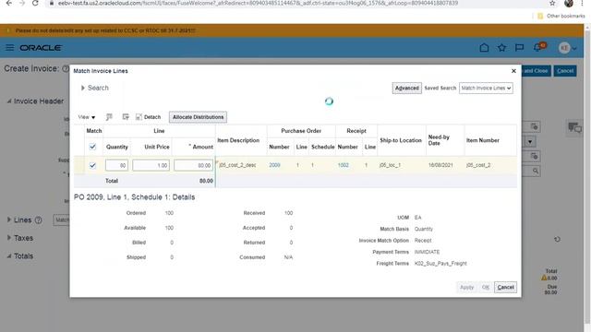Open Favorites star icon in Oracle header

[501, 47]
